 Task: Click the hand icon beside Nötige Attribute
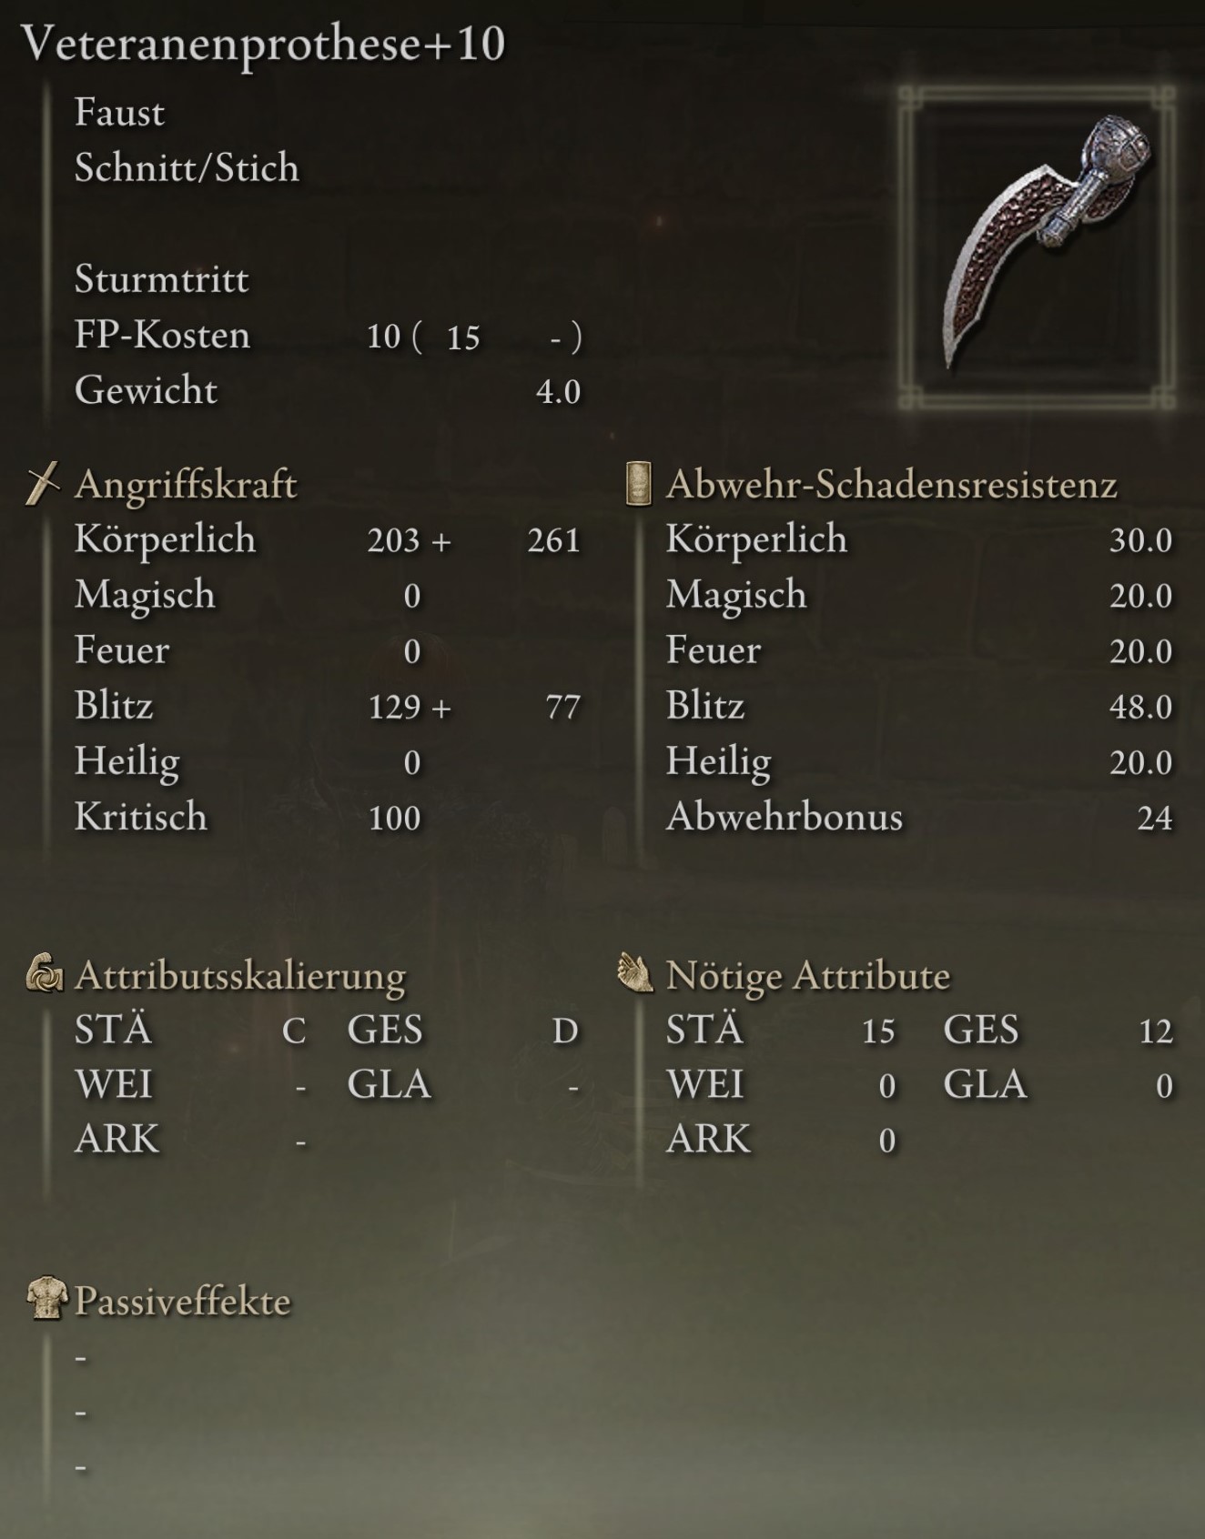[635, 972]
